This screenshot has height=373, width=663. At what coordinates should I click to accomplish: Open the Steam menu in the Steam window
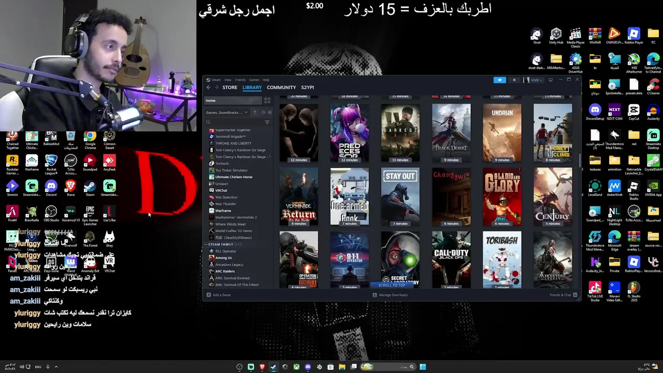click(x=213, y=80)
